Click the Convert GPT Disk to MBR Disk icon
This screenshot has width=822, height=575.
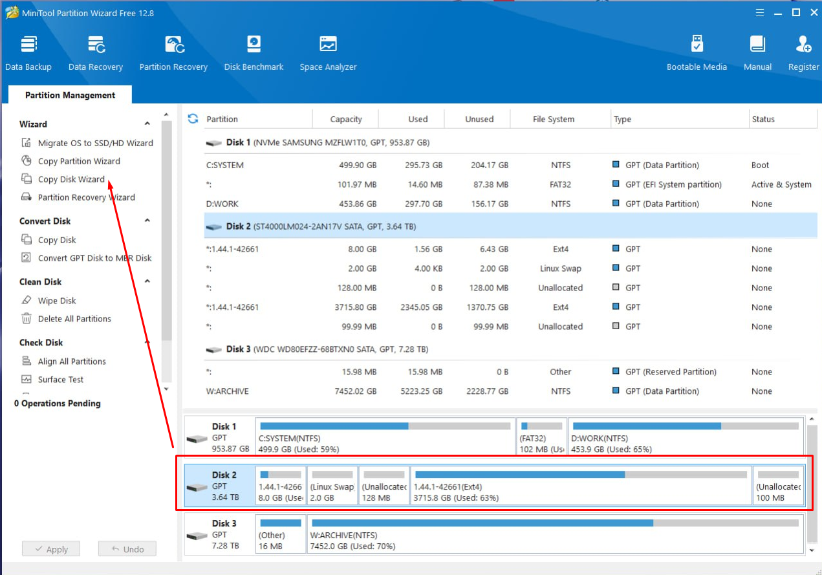(x=27, y=258)
